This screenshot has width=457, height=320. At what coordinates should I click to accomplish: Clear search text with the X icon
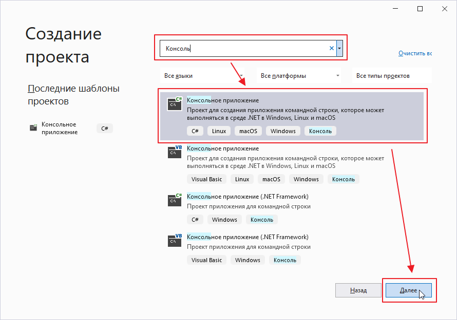(331, 49)
